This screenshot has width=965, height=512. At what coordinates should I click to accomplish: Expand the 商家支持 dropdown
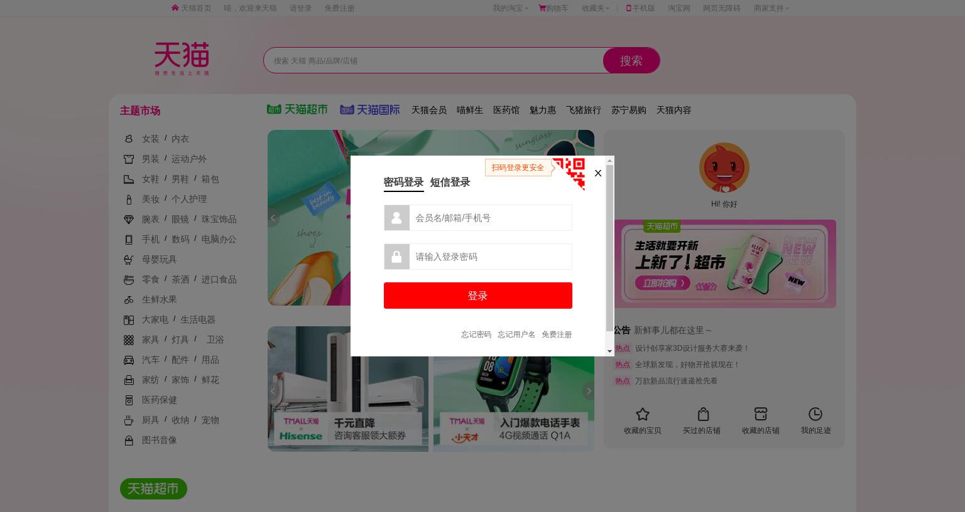(771, 8)
